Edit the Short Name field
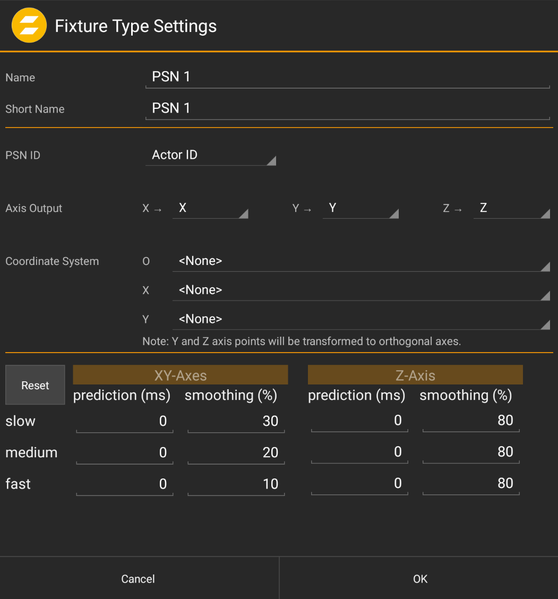The height and width of the screenshot is (599, 558). pos(347,108)
